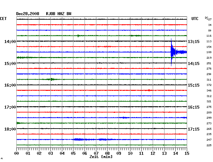Image resolution: width=213 pixels, height=162 pixels.
Task: Click the 17:15 UTC time label
Action: [x=194, y=129]
